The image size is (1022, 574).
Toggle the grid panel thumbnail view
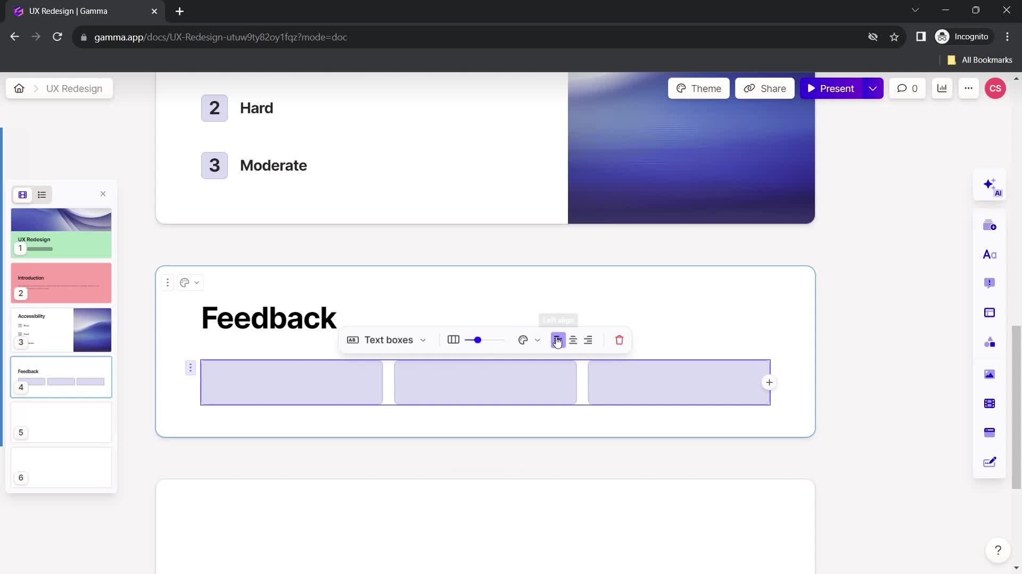22,194
